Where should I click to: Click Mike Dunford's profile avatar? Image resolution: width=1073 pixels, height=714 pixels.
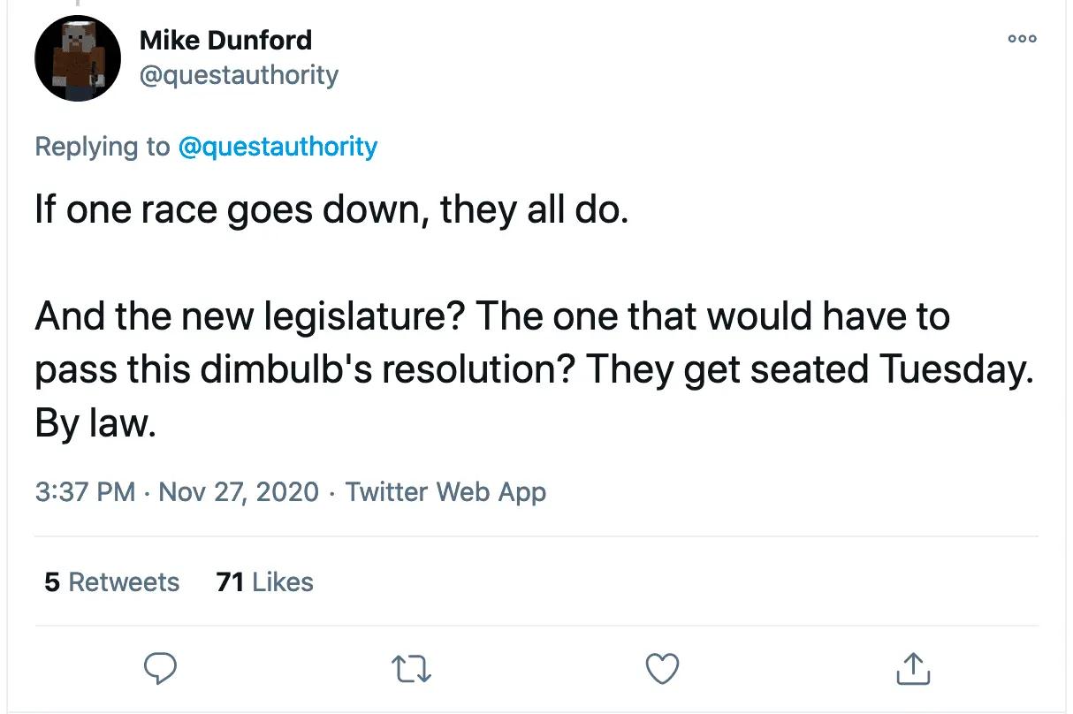[78, 58]
